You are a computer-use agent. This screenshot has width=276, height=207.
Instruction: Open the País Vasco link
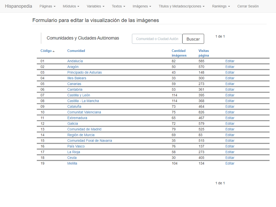(x=76, y=146)
